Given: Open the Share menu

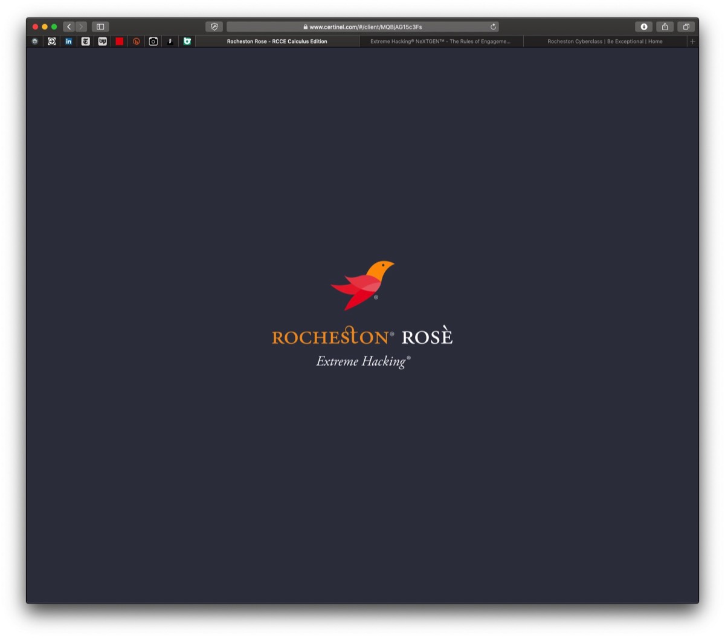Looking at the screenshot, I should click(665, 27).
